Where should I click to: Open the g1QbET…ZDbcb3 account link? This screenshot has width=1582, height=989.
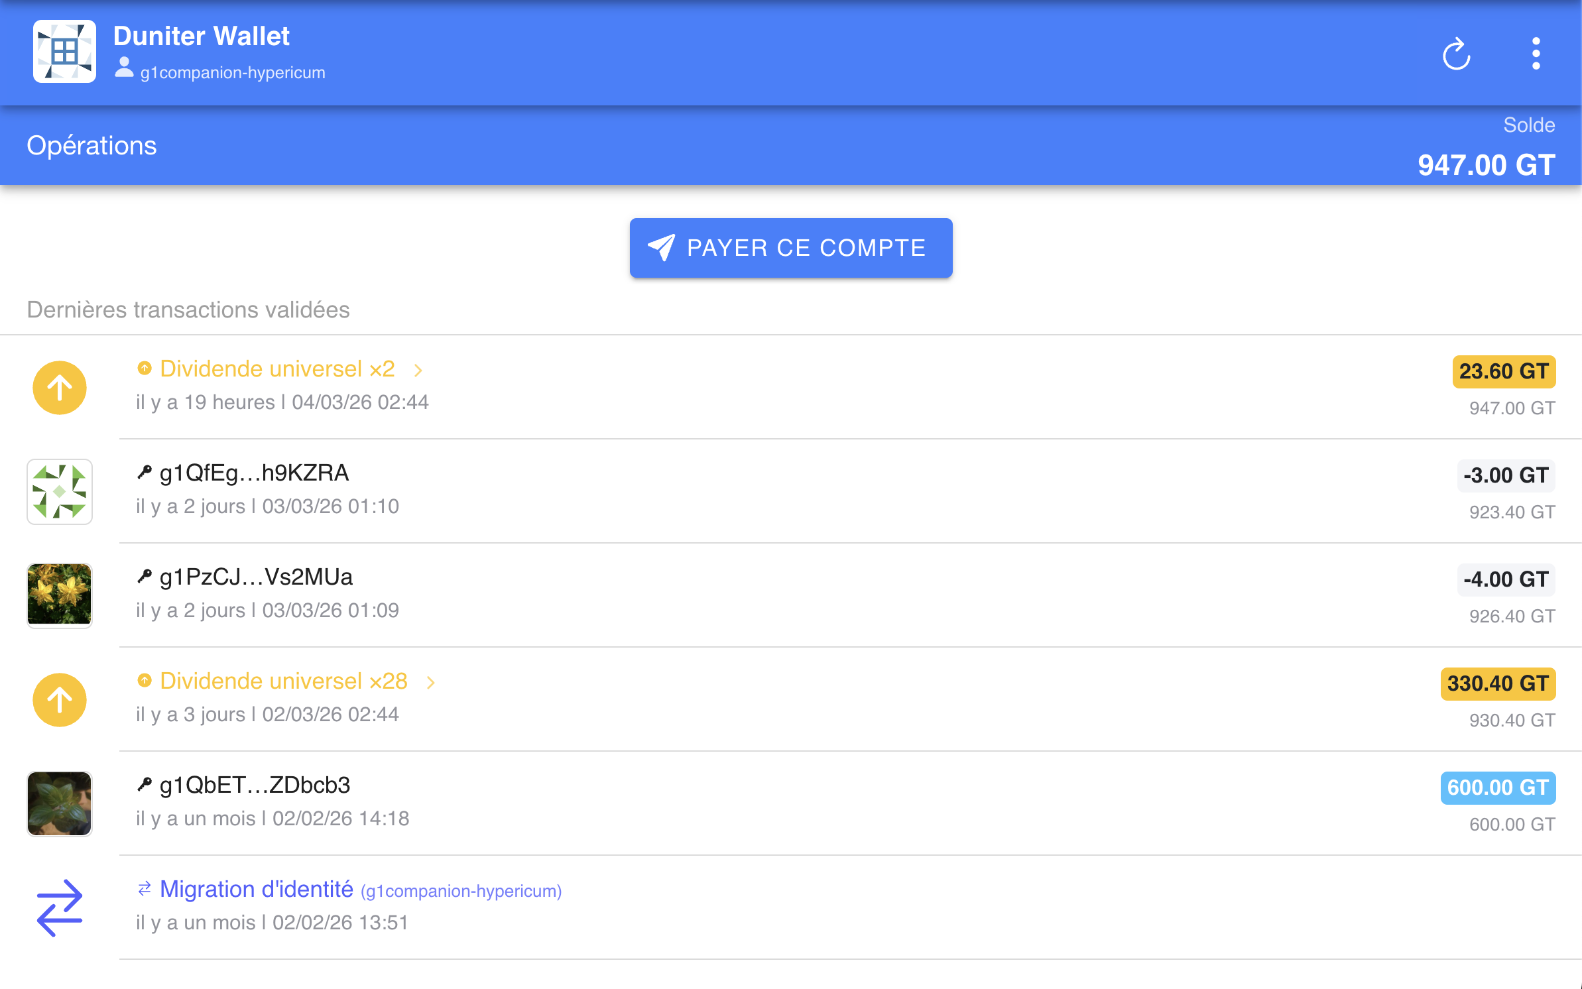tap(255, 785)
